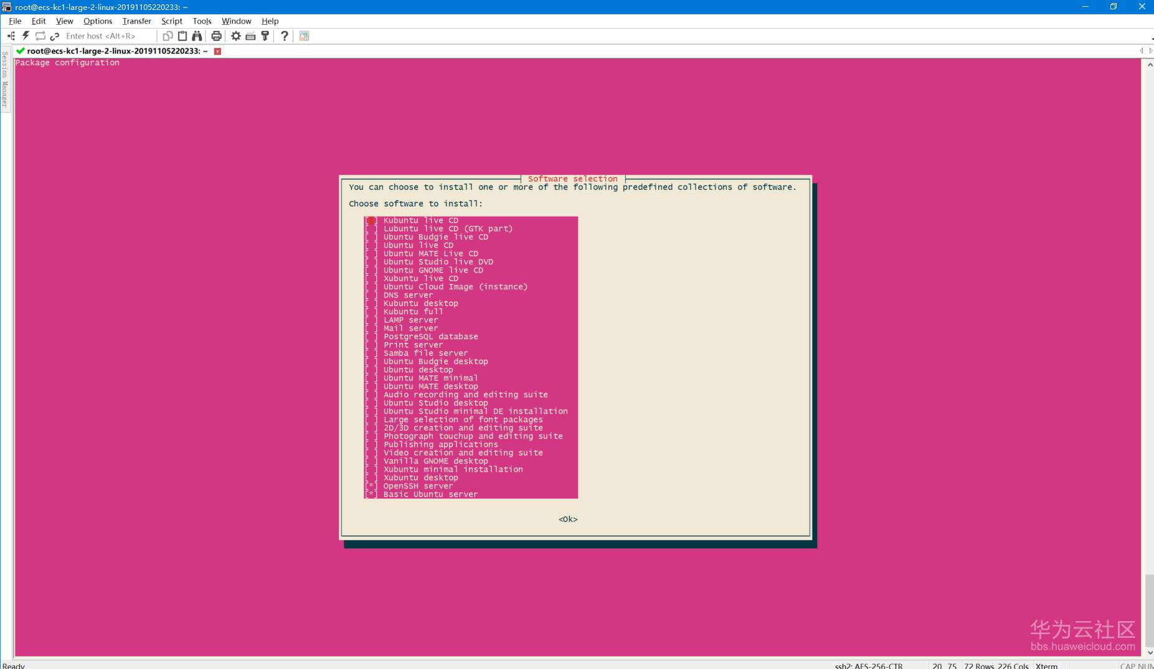
Task: Open the Session Manager toolbar icon
Action: click(11, 36)
